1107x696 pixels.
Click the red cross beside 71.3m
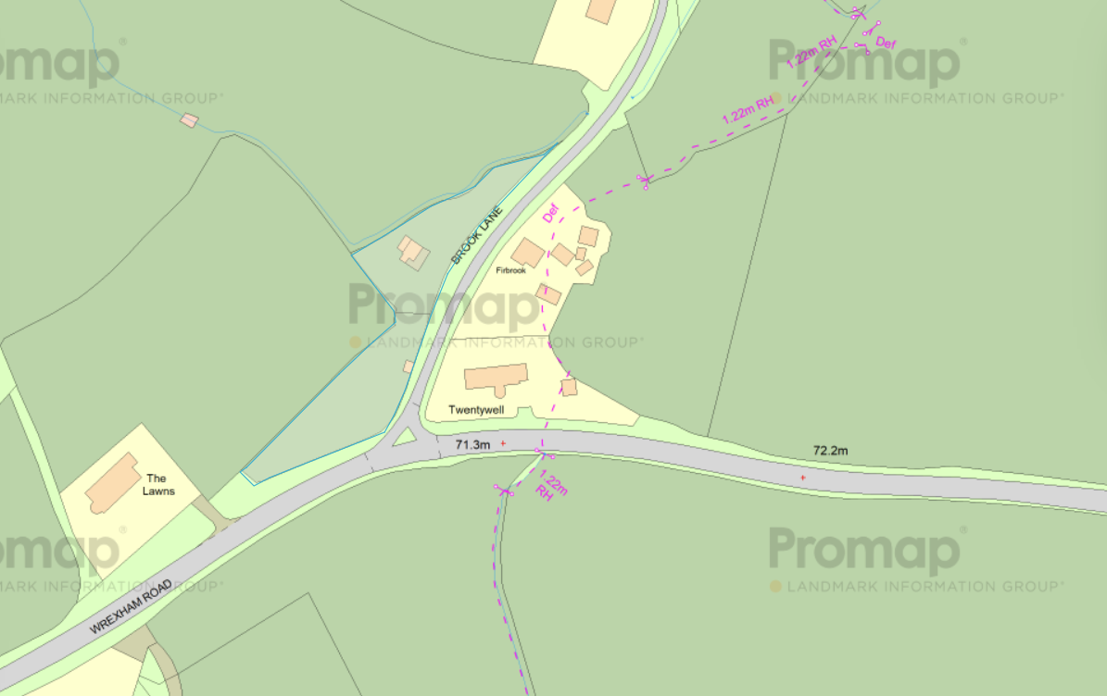[503, 443]
